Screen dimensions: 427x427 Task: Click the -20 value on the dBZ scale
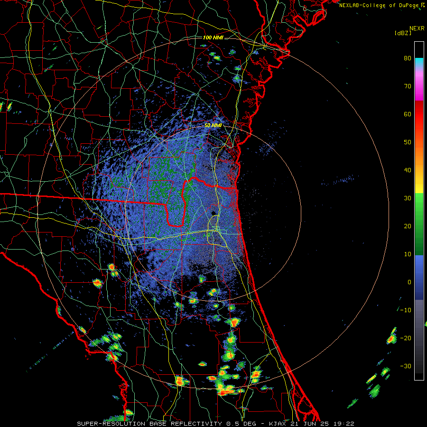(406, 338)
